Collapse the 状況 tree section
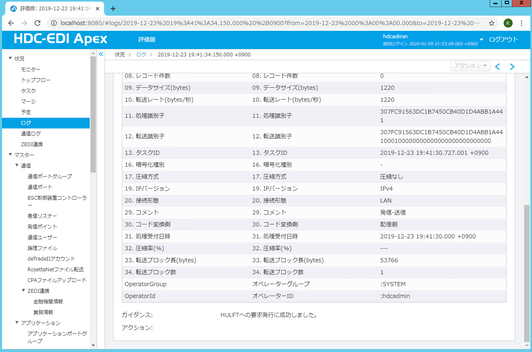 point(10,58)
